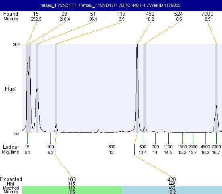Click found peak label 524
The image size is (222, 194).
tap(178, 14)
